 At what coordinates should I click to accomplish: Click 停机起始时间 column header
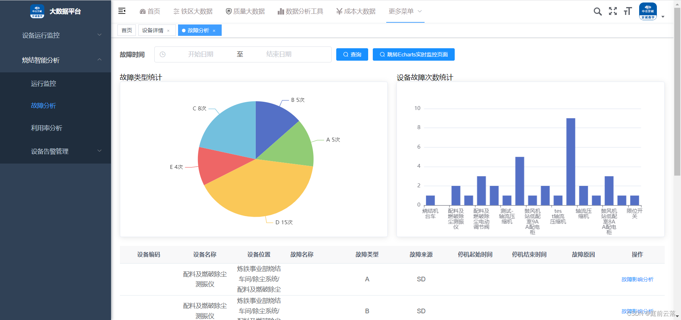click(x=475, y=254)
